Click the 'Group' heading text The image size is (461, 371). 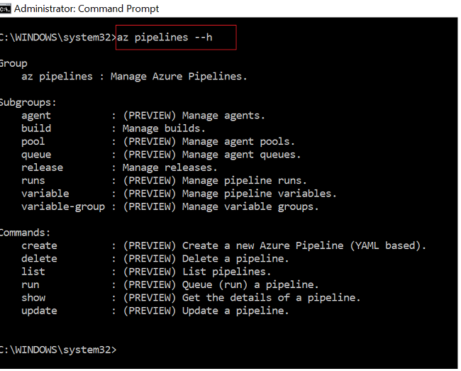[13, 63]
